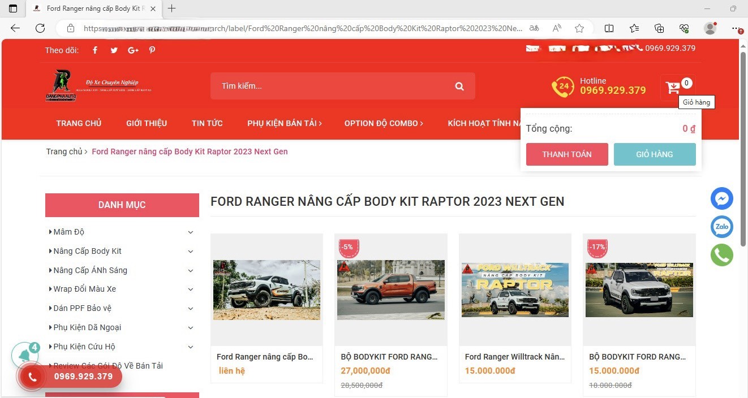Click the Trang chủ breadcrumb link
Screen dimensions: 748x398
click(x=64, y=152)
